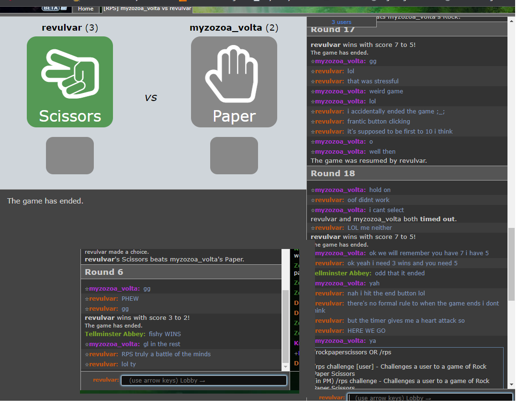
Task: Click the empty gray slot under Scissors
Action: tap(70, 156)
